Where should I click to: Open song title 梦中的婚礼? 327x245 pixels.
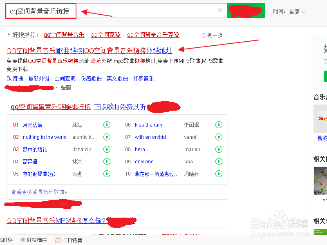click(x=35, y=149)
